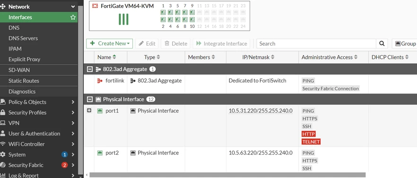The height and width of the screenshot is (178, 417).
Task: Click the FortiGate logo on faceplate
Action: (95, 6)
